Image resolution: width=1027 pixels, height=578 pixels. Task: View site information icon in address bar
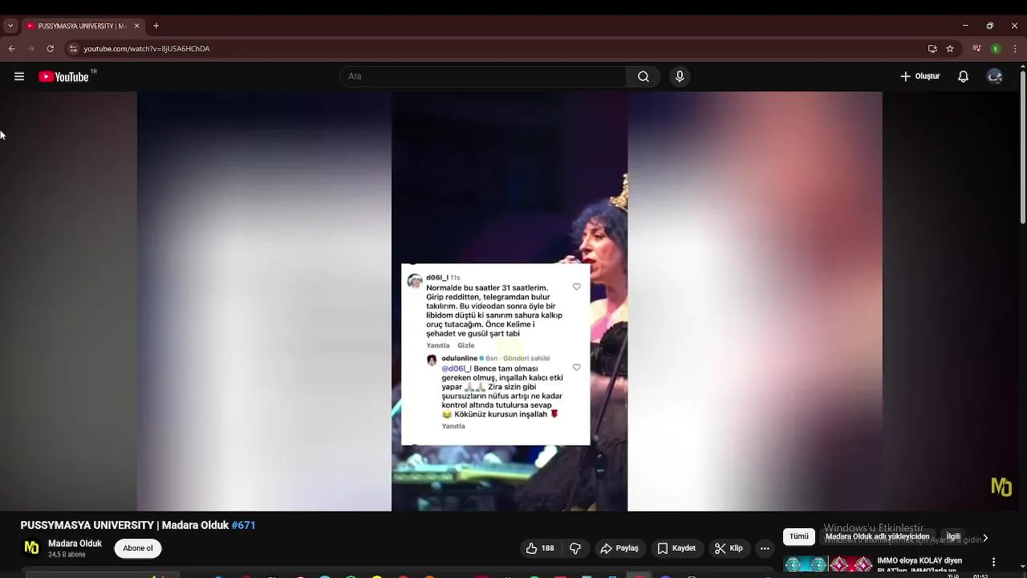[x=73, y=49]
